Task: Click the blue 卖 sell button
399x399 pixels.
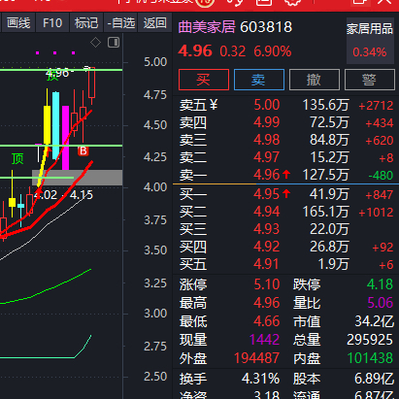Action: coord(259,80)
